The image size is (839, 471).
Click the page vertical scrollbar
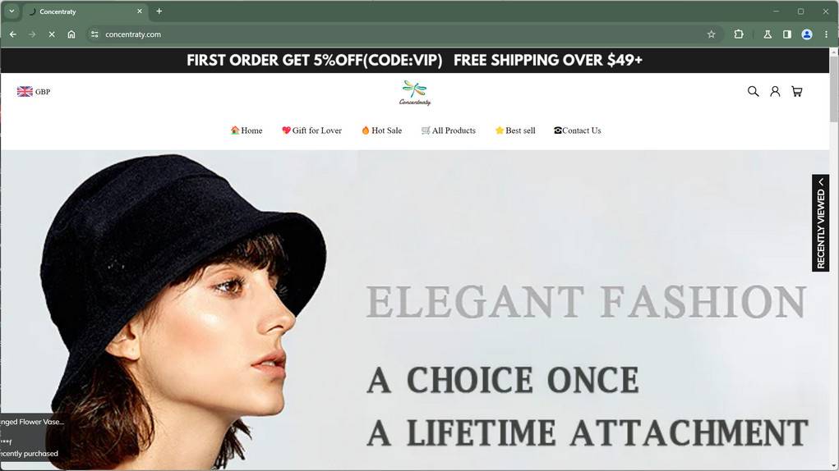pos(833,259)
